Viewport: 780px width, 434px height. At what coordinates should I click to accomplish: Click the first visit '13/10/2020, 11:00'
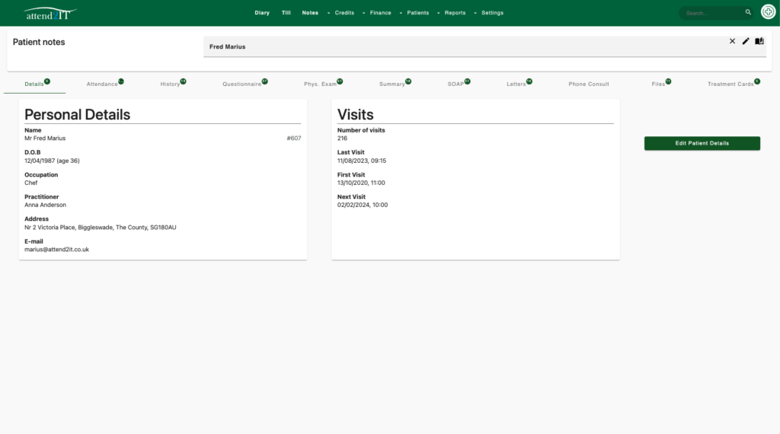pos(361,183)
